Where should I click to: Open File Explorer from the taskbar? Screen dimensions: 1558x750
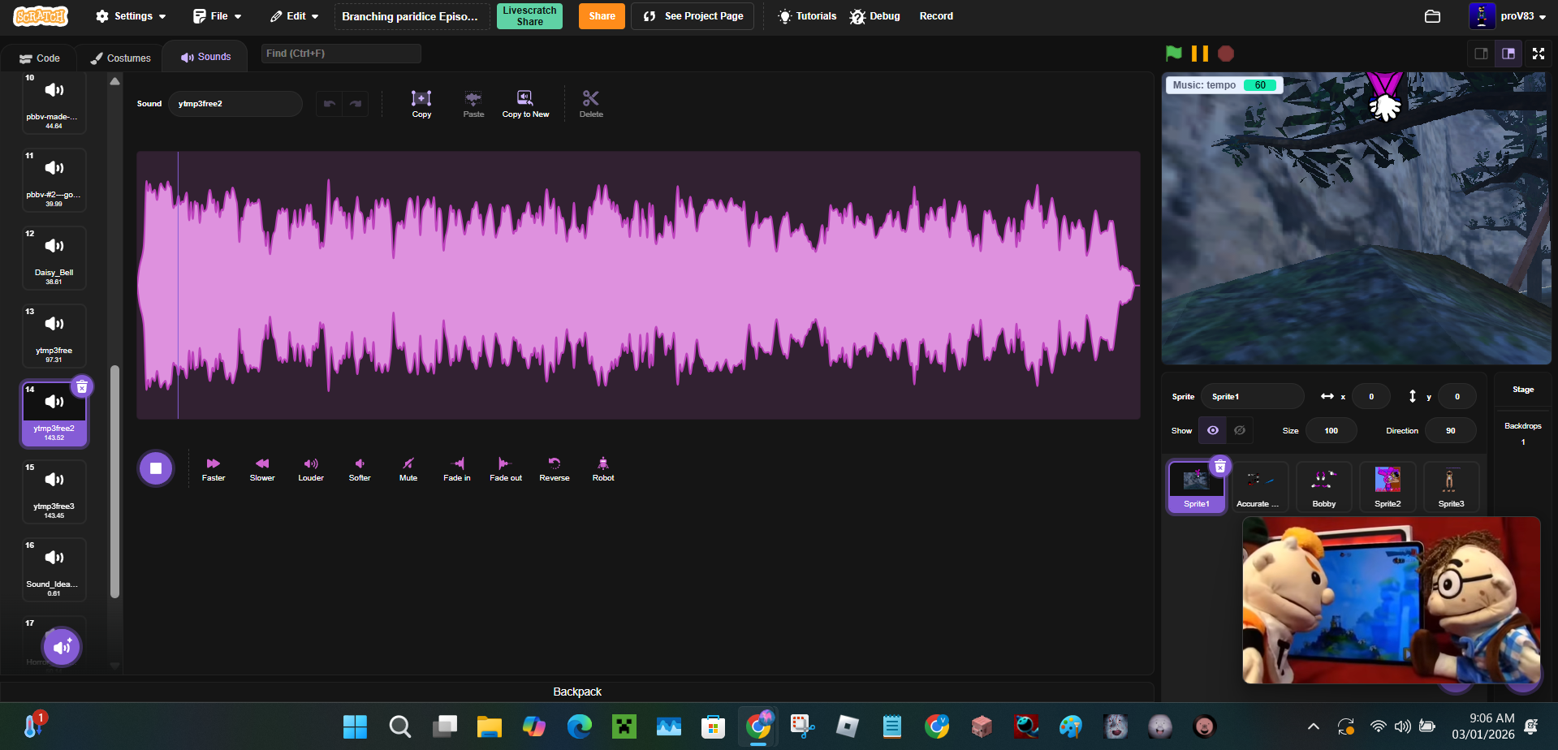tap(489, 726)
